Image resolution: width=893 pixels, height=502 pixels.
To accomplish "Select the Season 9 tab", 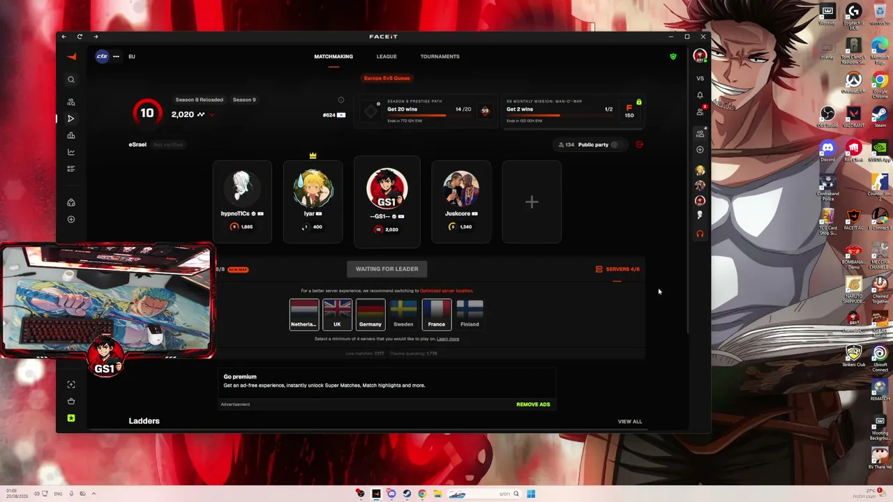I will (244, 100).
